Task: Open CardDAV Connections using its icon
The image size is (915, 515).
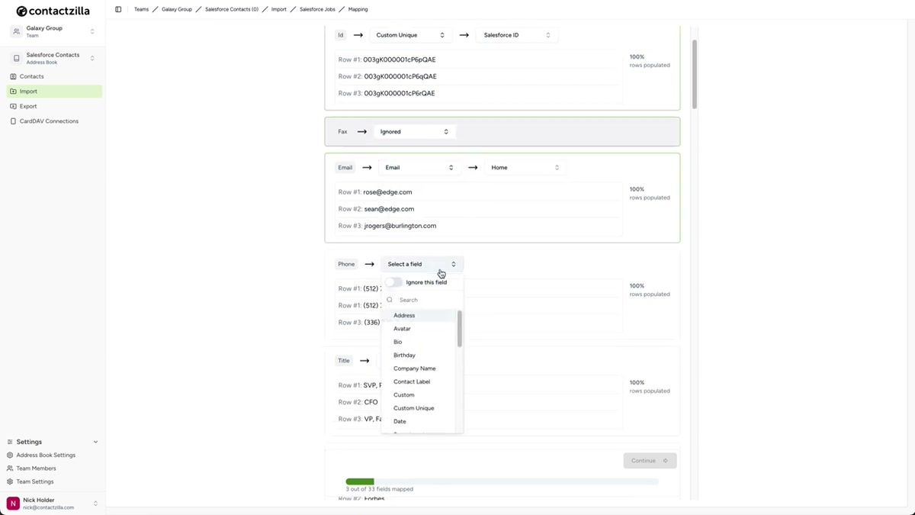Action: (13, 121)
